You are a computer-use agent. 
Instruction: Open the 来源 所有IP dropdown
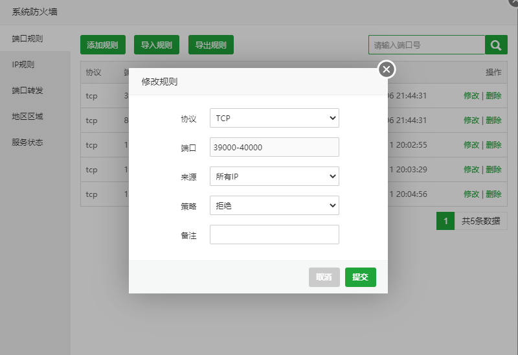click(x=274, y=176)
